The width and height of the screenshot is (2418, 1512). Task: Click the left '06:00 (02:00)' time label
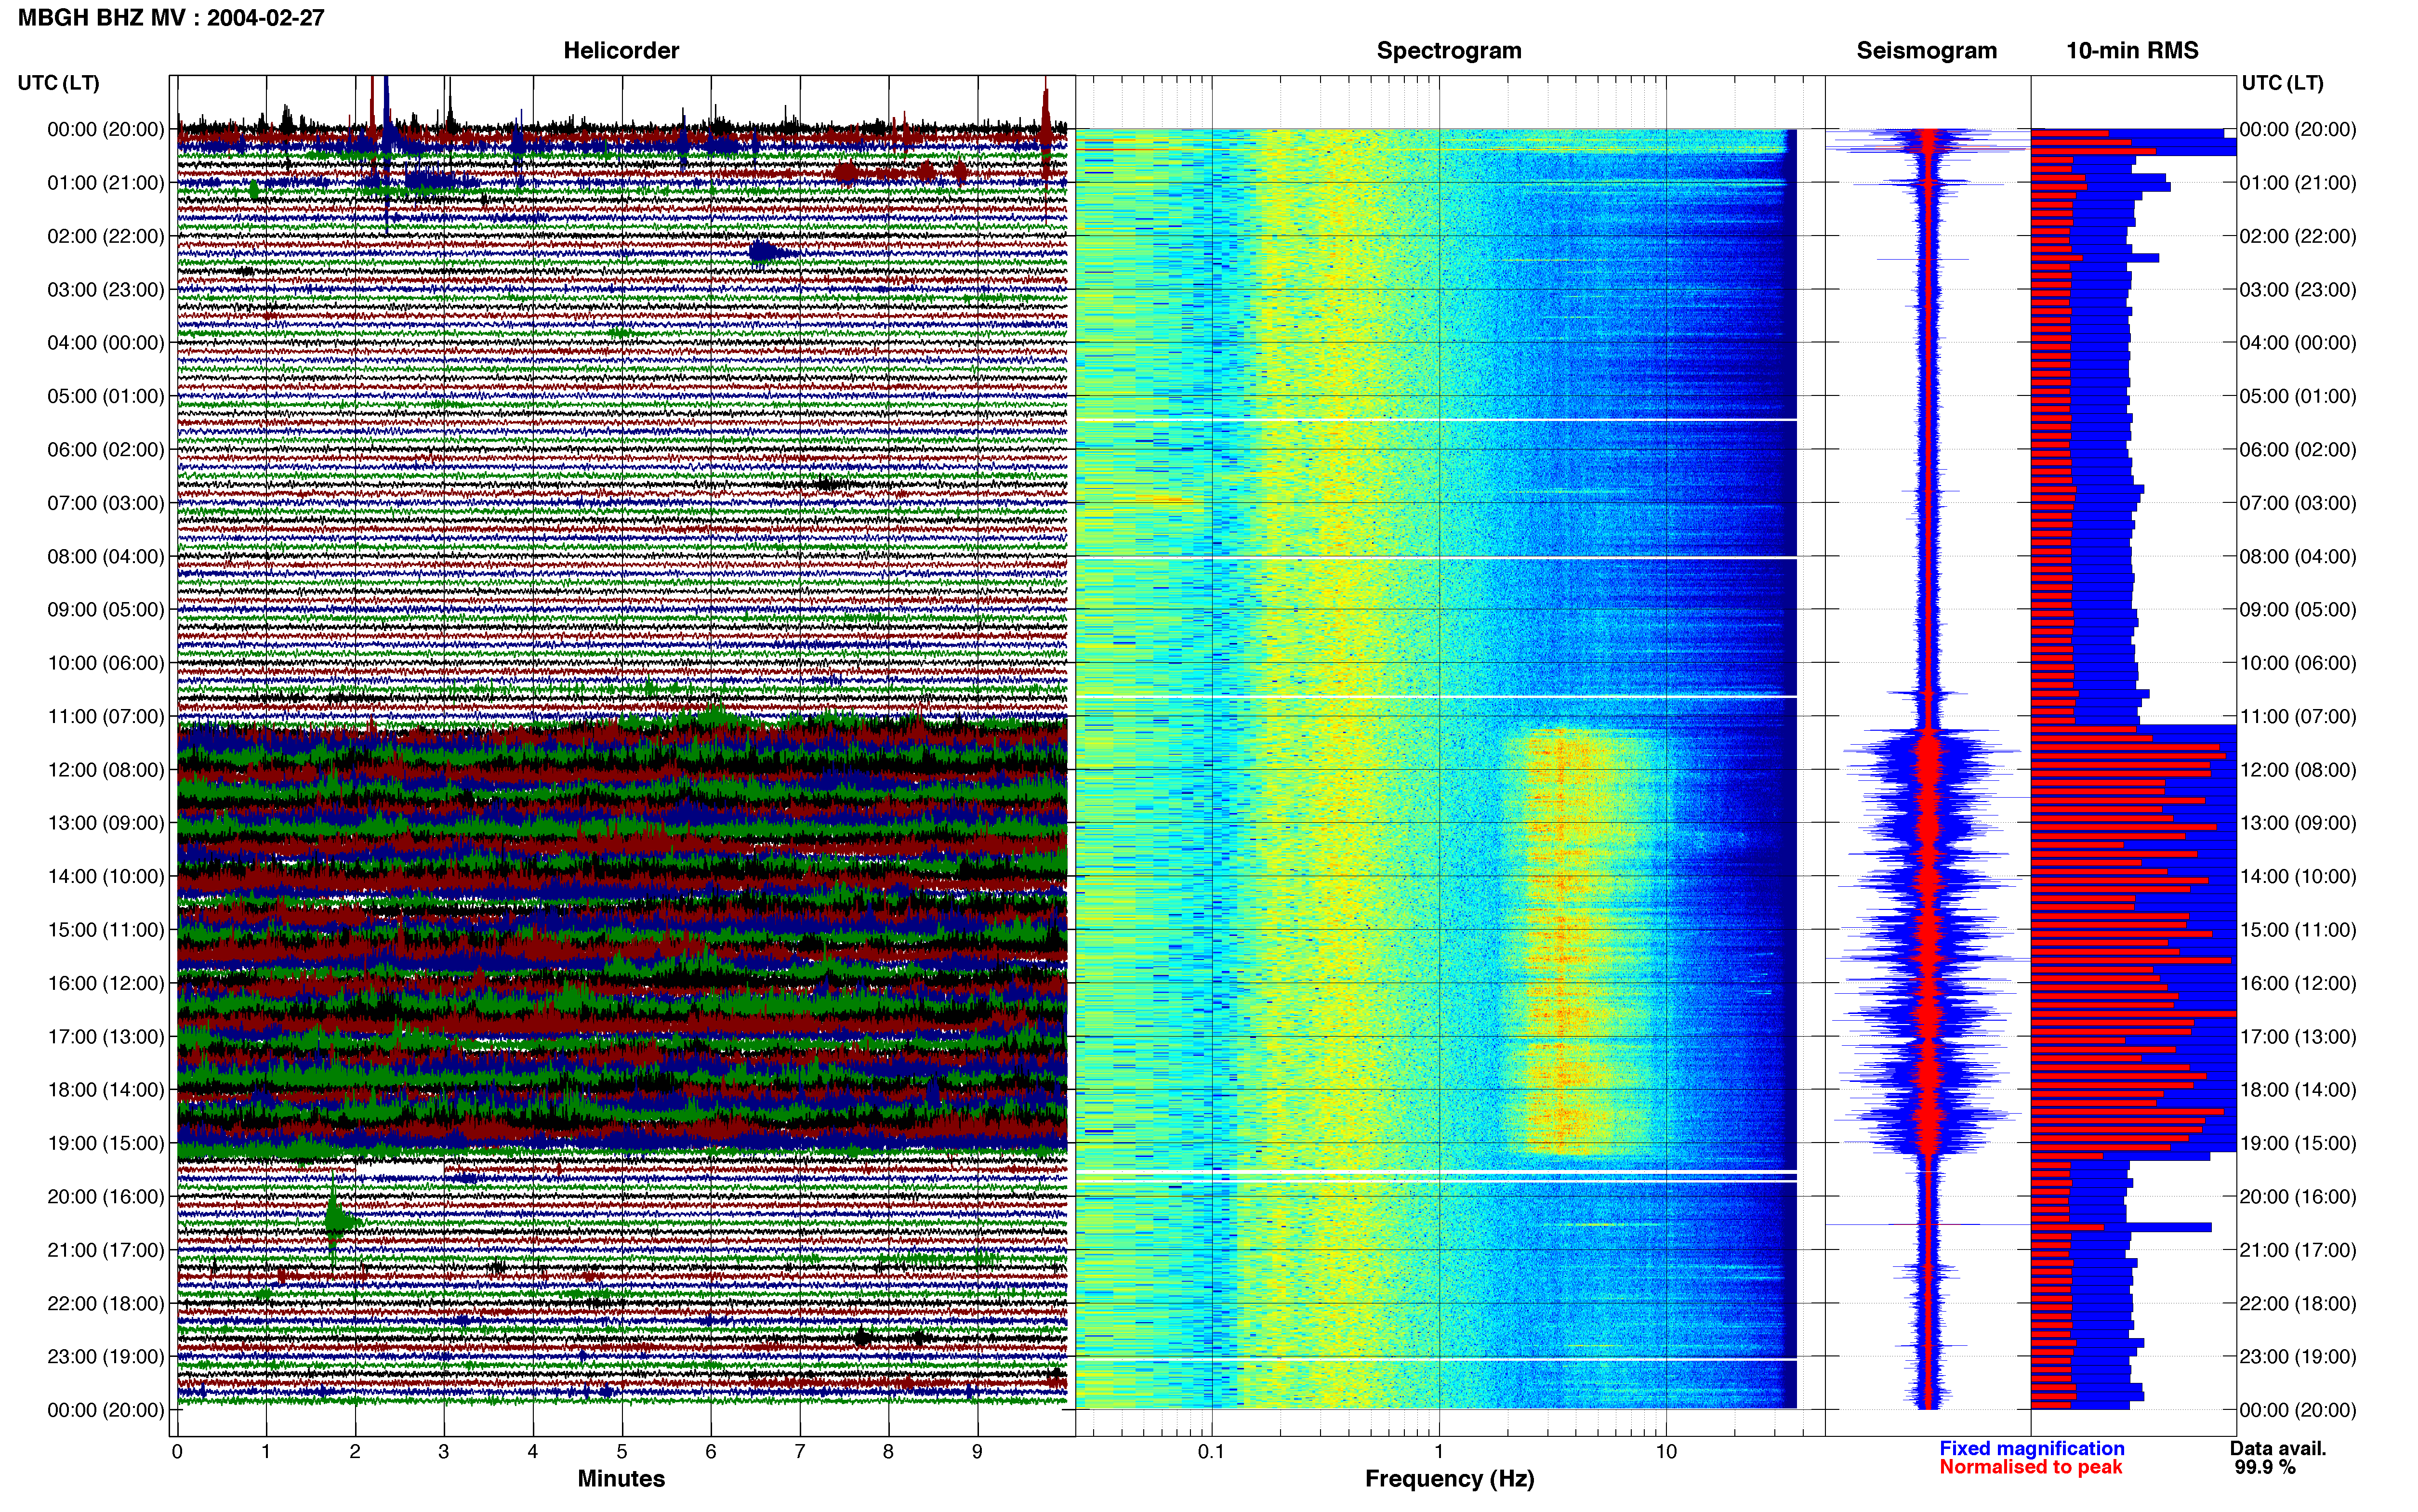[x=106, y=449]
